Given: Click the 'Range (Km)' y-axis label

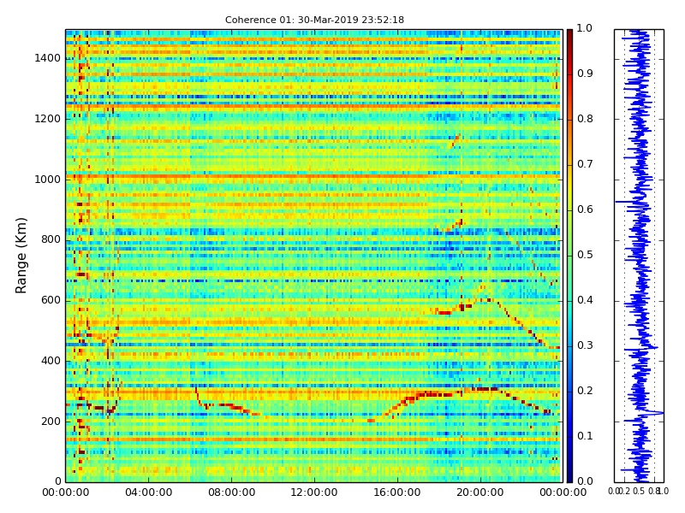Looking at the screenshot, I should pyautogui.click(x=21, y=256).
